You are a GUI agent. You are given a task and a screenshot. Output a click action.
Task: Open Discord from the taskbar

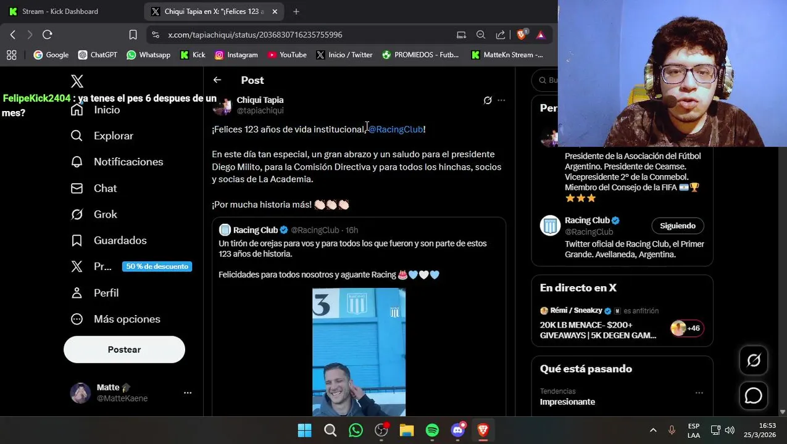(458, 430)
